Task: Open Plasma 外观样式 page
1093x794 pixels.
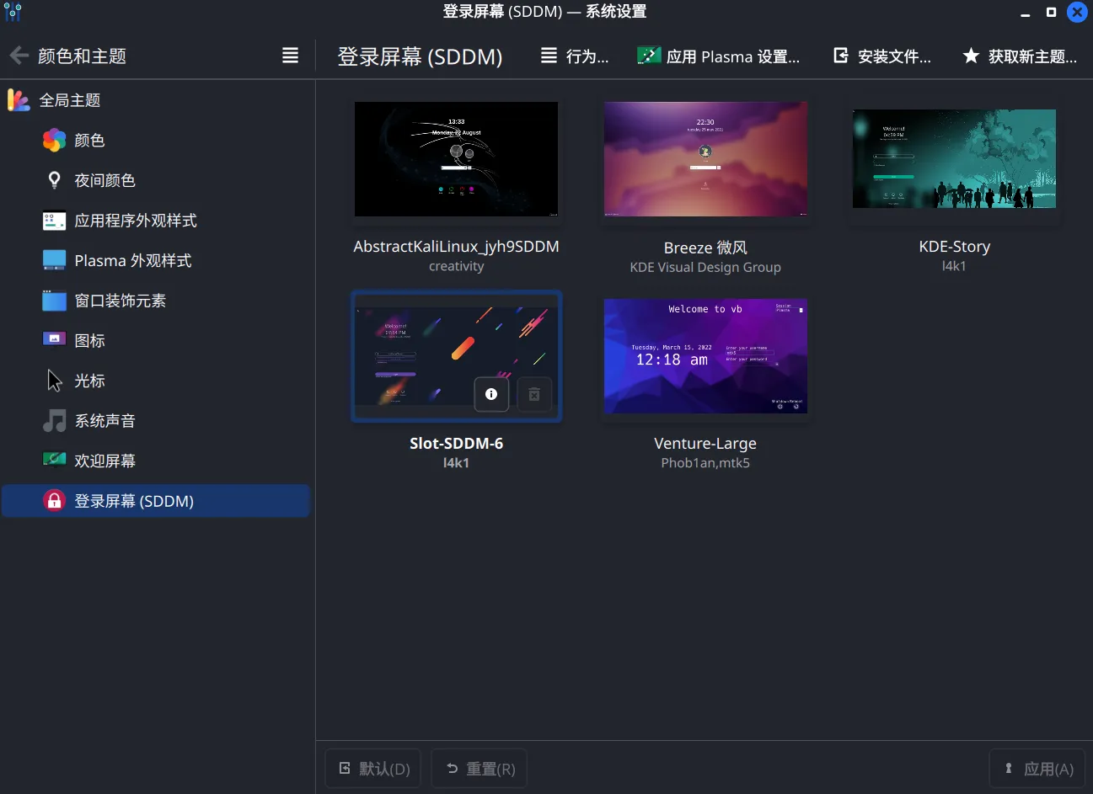Action: [132, 261]
